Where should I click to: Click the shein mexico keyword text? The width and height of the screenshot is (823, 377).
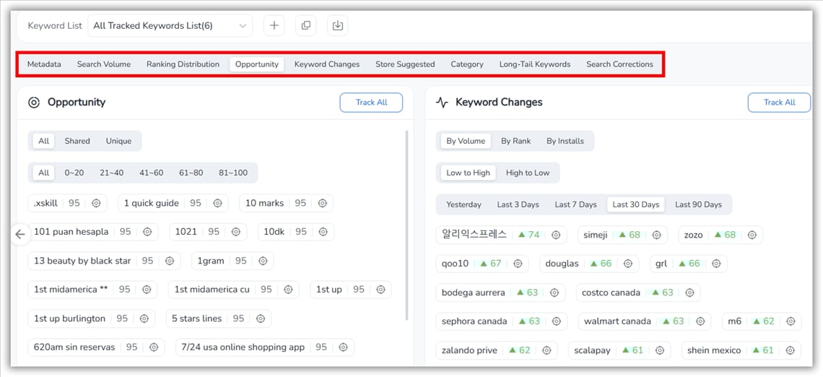(715, 350)
